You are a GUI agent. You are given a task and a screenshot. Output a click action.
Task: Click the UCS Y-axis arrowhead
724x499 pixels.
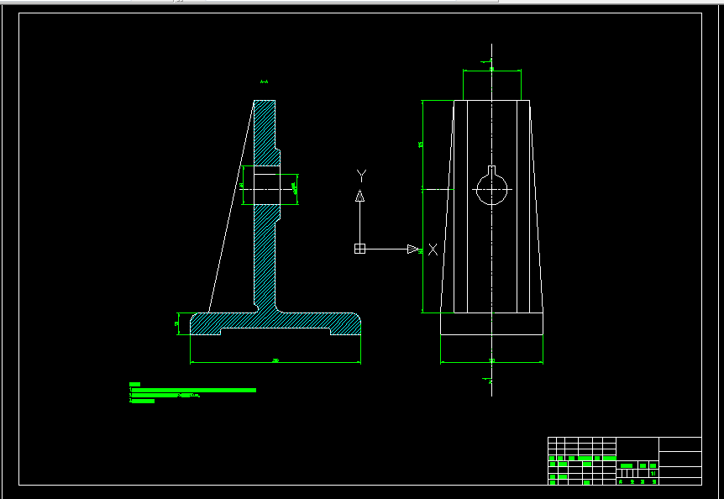359,196
